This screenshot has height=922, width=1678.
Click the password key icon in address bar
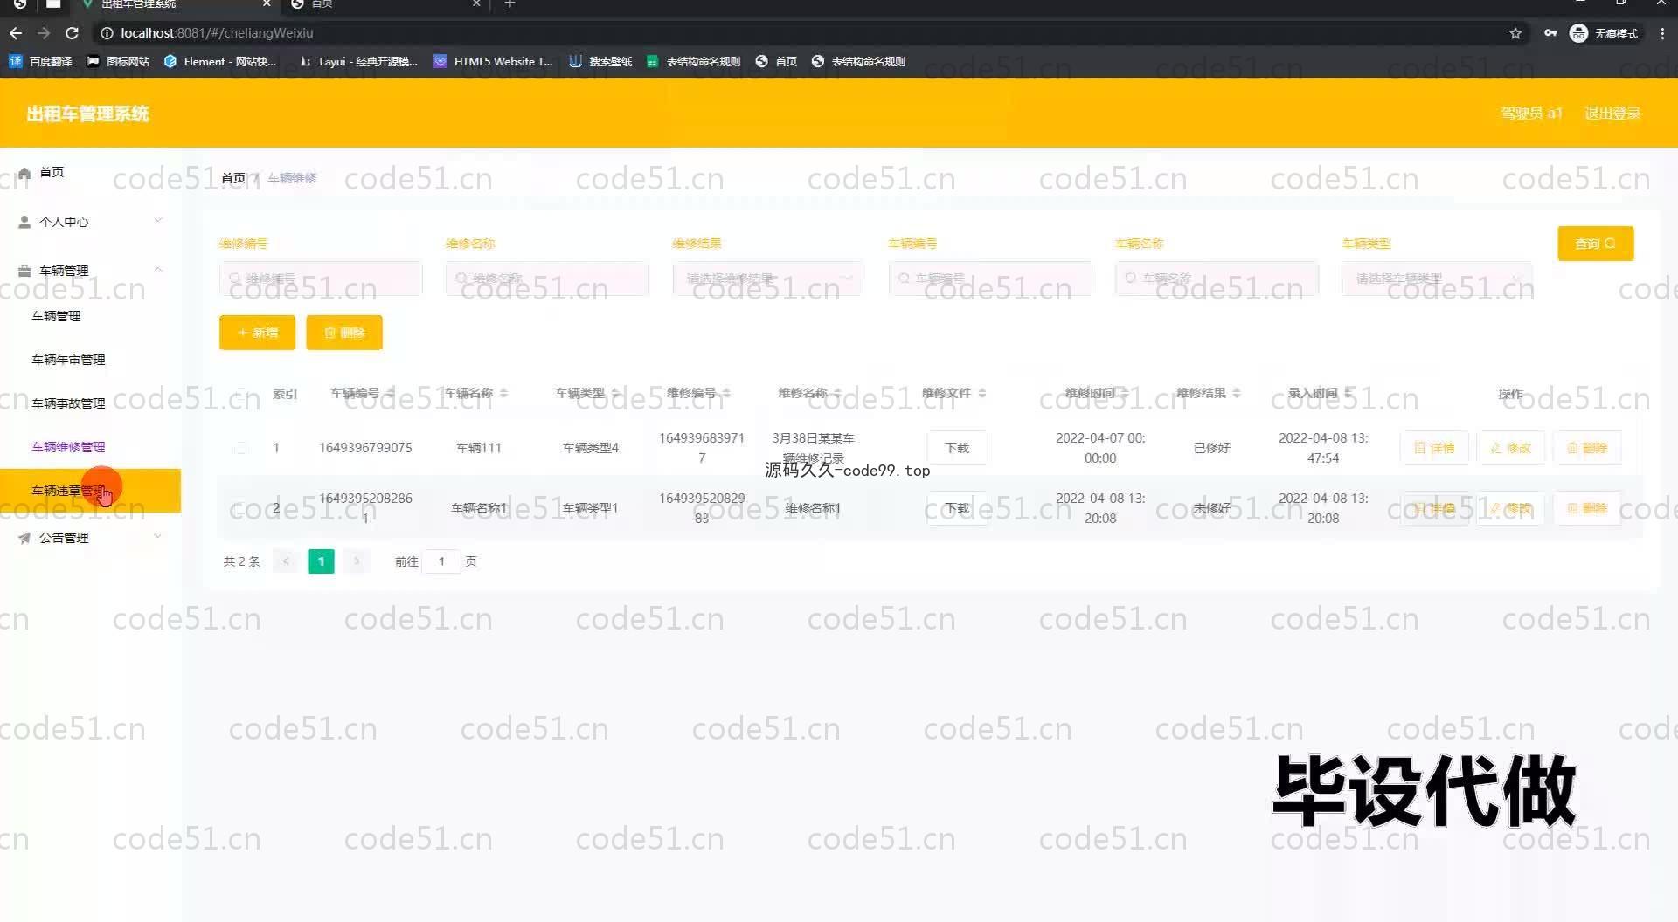(x=1550, y=33)
